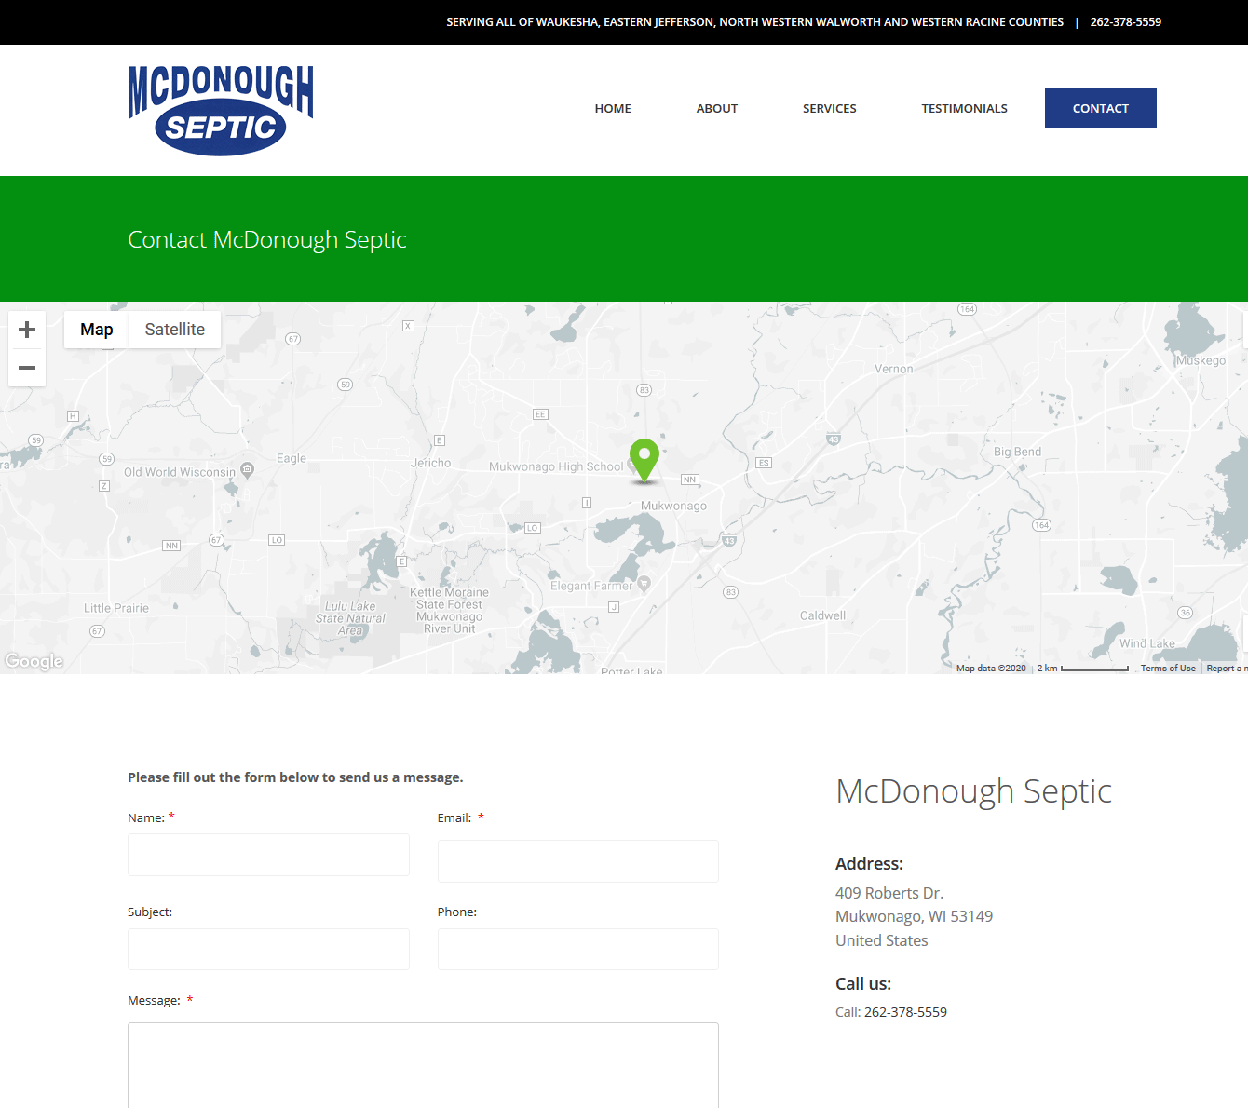Screen dimensions: 1248x1108
Task: Open the map Terms of Use link
Action: coord(1168,669)
